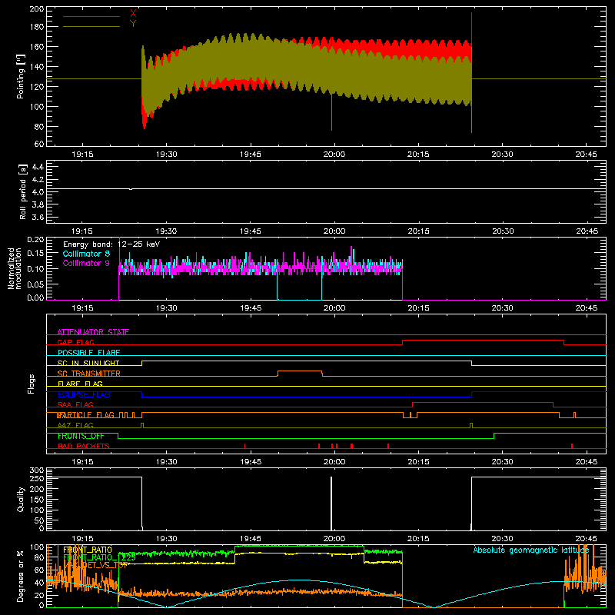
Task: Click the green 'FRONT_RATIO_1225' legend label
Action: tap(99, 557)
